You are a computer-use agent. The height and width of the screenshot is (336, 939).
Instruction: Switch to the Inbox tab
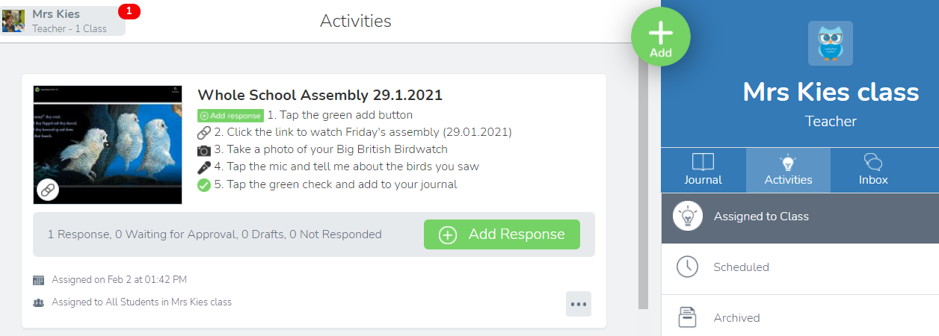coord(872,170)
